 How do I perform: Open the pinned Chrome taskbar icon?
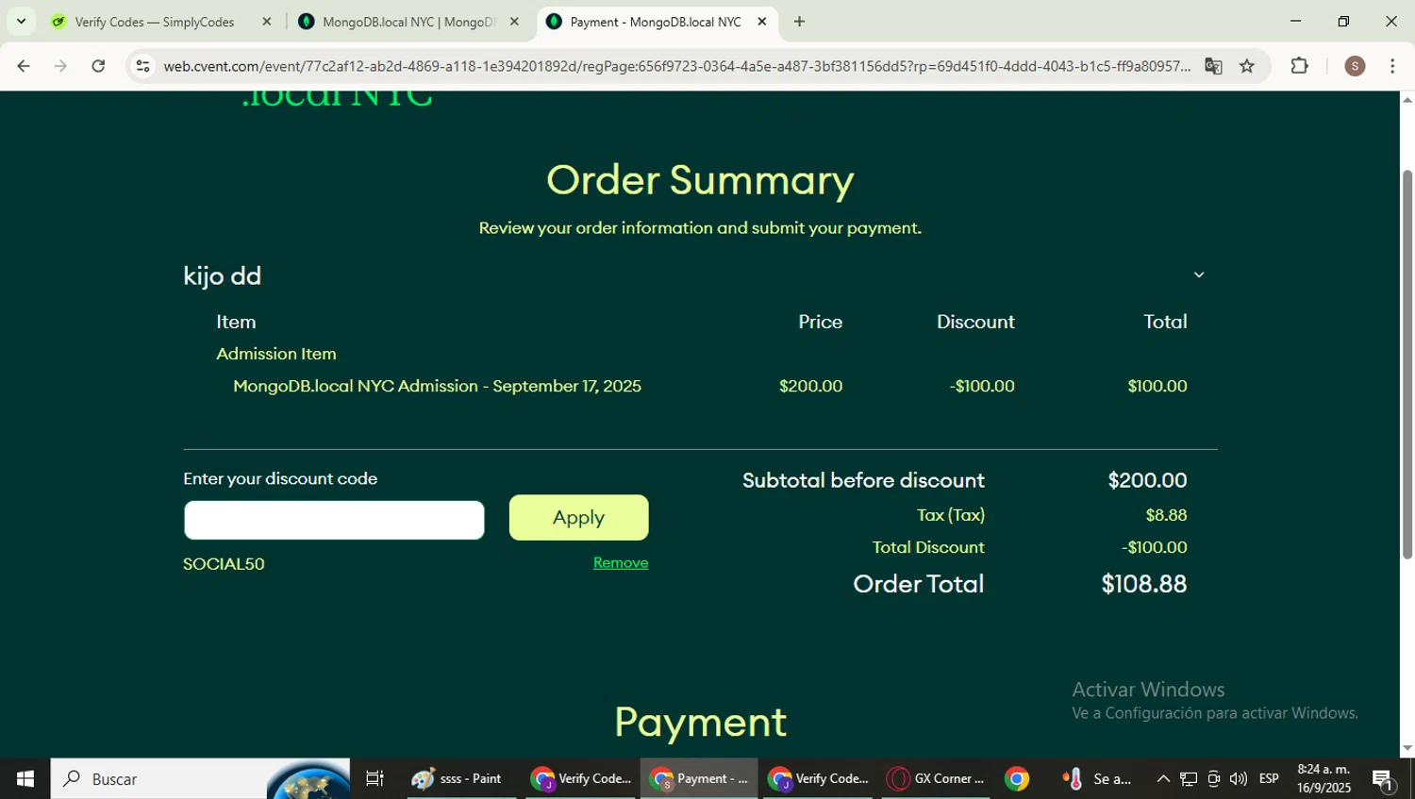[x=1017, y=778]
